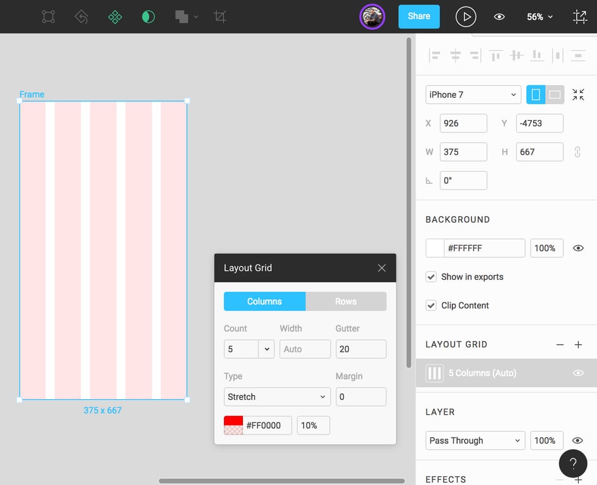
Task: Click the landscape orientation icon
Action: coord(555,95)
